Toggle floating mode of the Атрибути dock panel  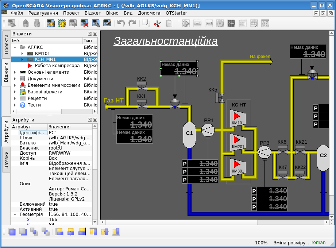coord(90,120)
